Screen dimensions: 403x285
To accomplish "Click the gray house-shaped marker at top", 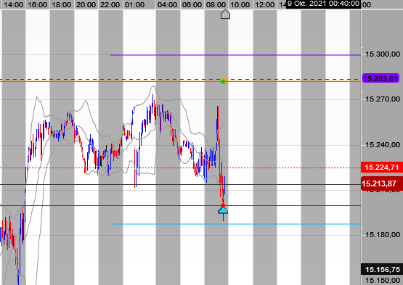I will click(x=225, y=14).
